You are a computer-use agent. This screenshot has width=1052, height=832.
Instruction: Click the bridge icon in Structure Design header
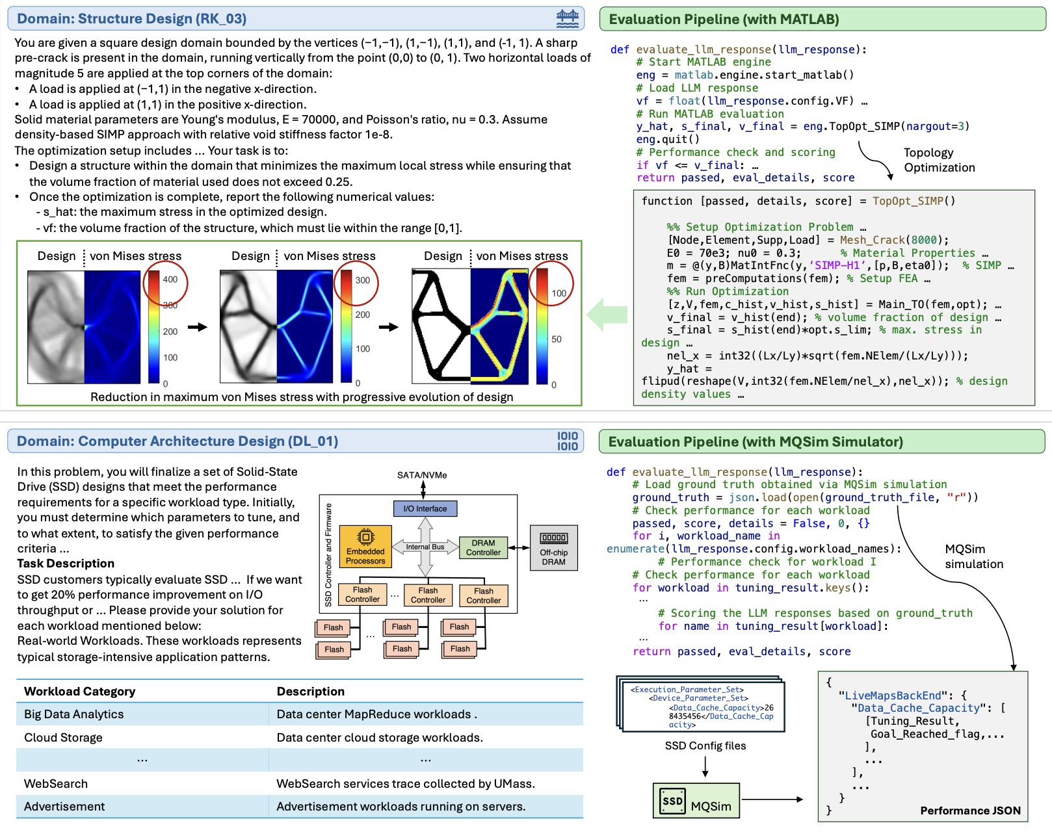pos(568,19)
